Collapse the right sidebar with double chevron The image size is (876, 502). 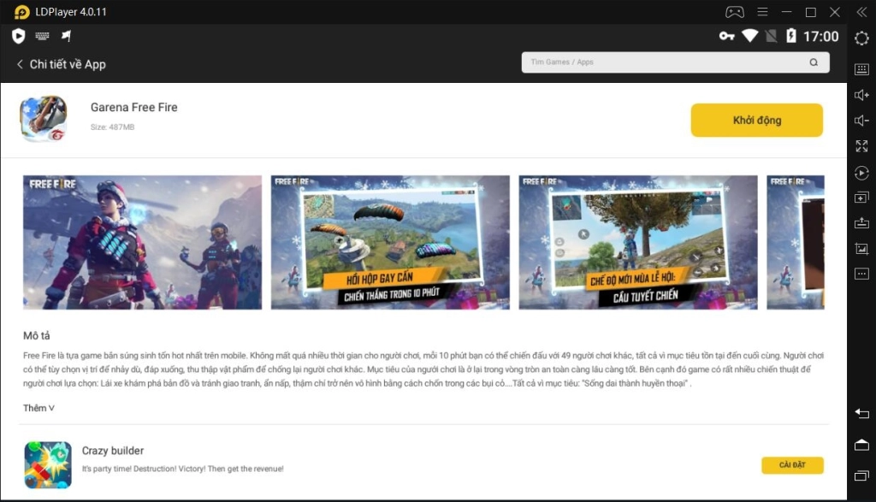pos(861,12)
